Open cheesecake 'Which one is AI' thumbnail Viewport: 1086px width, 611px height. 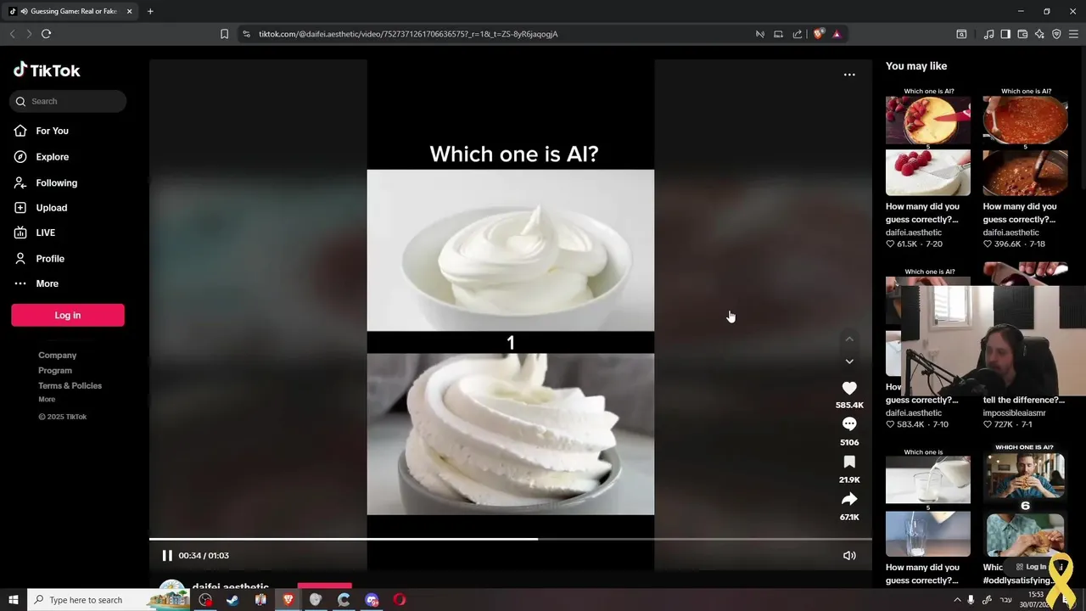click(x=928, y=141)
